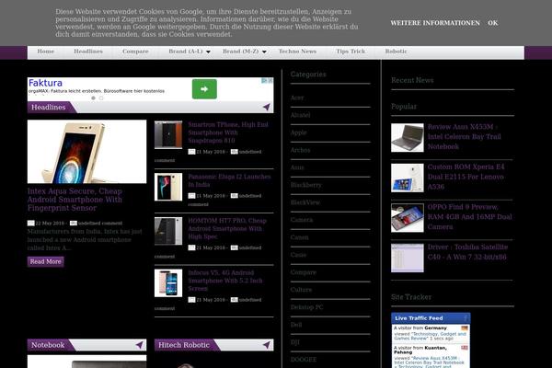The width and height of the screenshot is (552, 368).
Task: Select Camera category
Action: [302, 220]
